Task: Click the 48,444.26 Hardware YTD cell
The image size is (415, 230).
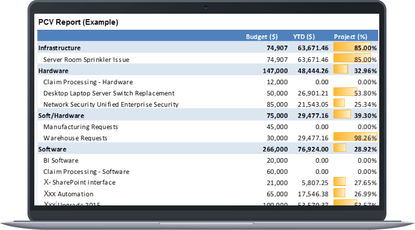Action: tap(313, 71)
